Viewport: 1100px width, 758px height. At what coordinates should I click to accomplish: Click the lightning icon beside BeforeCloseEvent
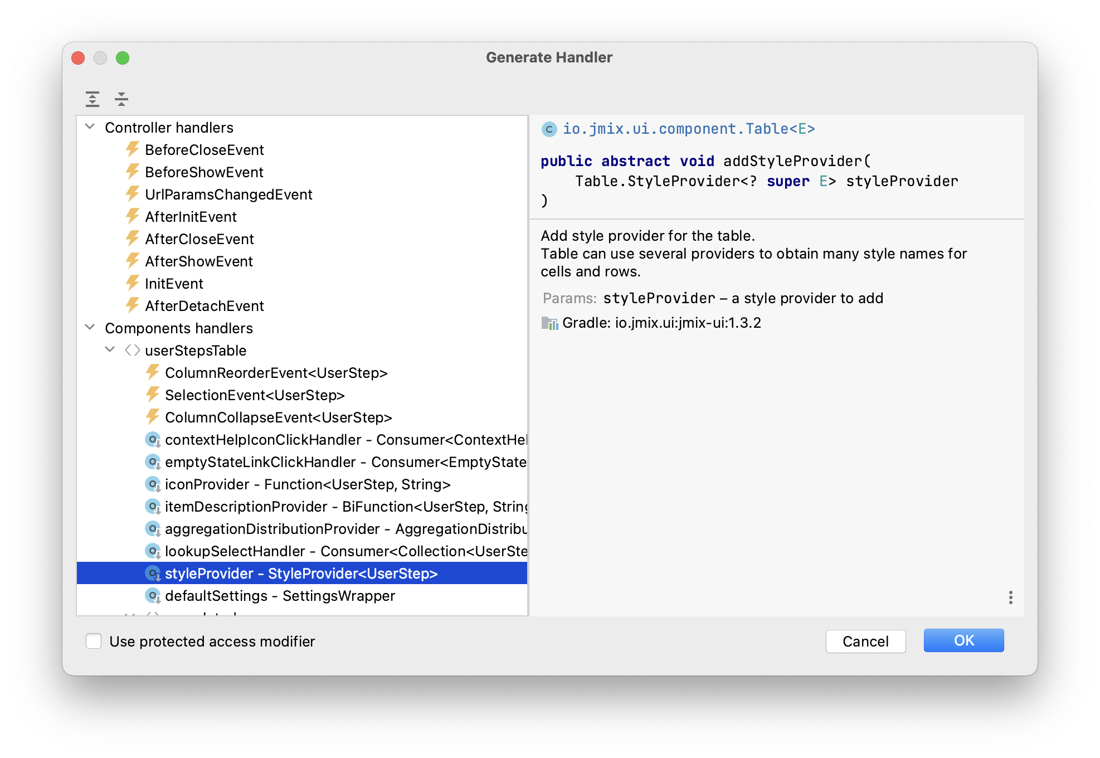pos(133,149)
